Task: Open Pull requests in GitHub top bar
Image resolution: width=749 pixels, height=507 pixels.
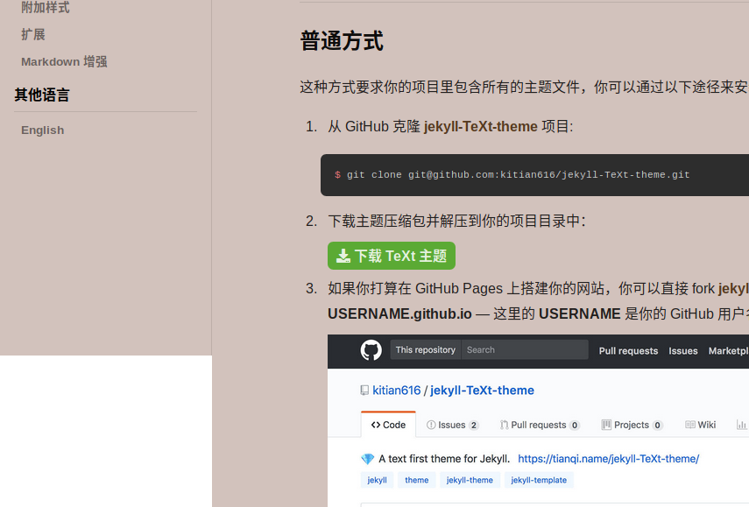Action: [628, 351]
